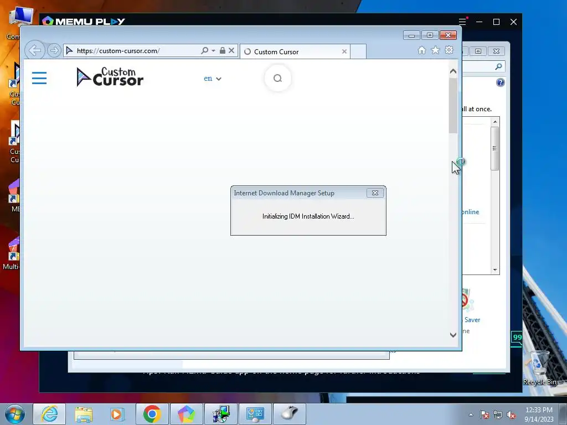Click the Saver link in background window
The width and height of the screenshot is (567, 425).
472,320
